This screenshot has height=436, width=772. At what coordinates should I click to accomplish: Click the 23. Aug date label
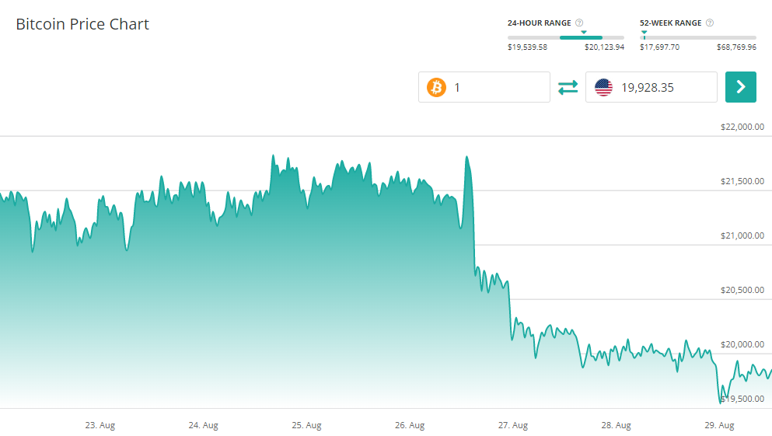[100, 425]
